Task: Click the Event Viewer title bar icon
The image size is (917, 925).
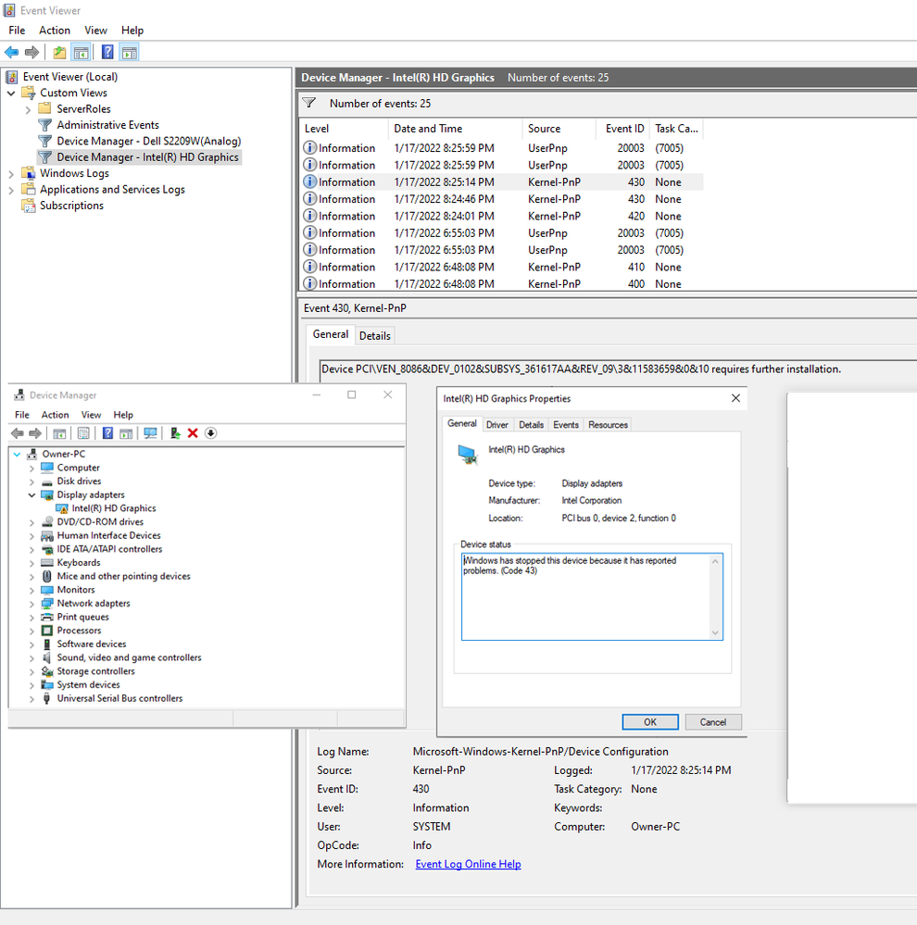Action: click(x=9, y=10)
